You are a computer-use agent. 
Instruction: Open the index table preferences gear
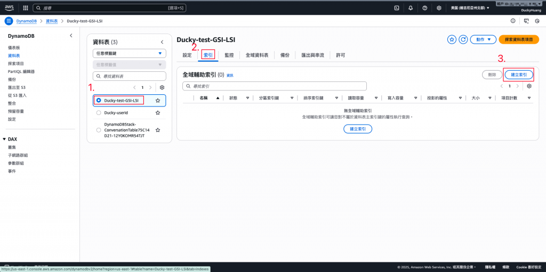529,86
